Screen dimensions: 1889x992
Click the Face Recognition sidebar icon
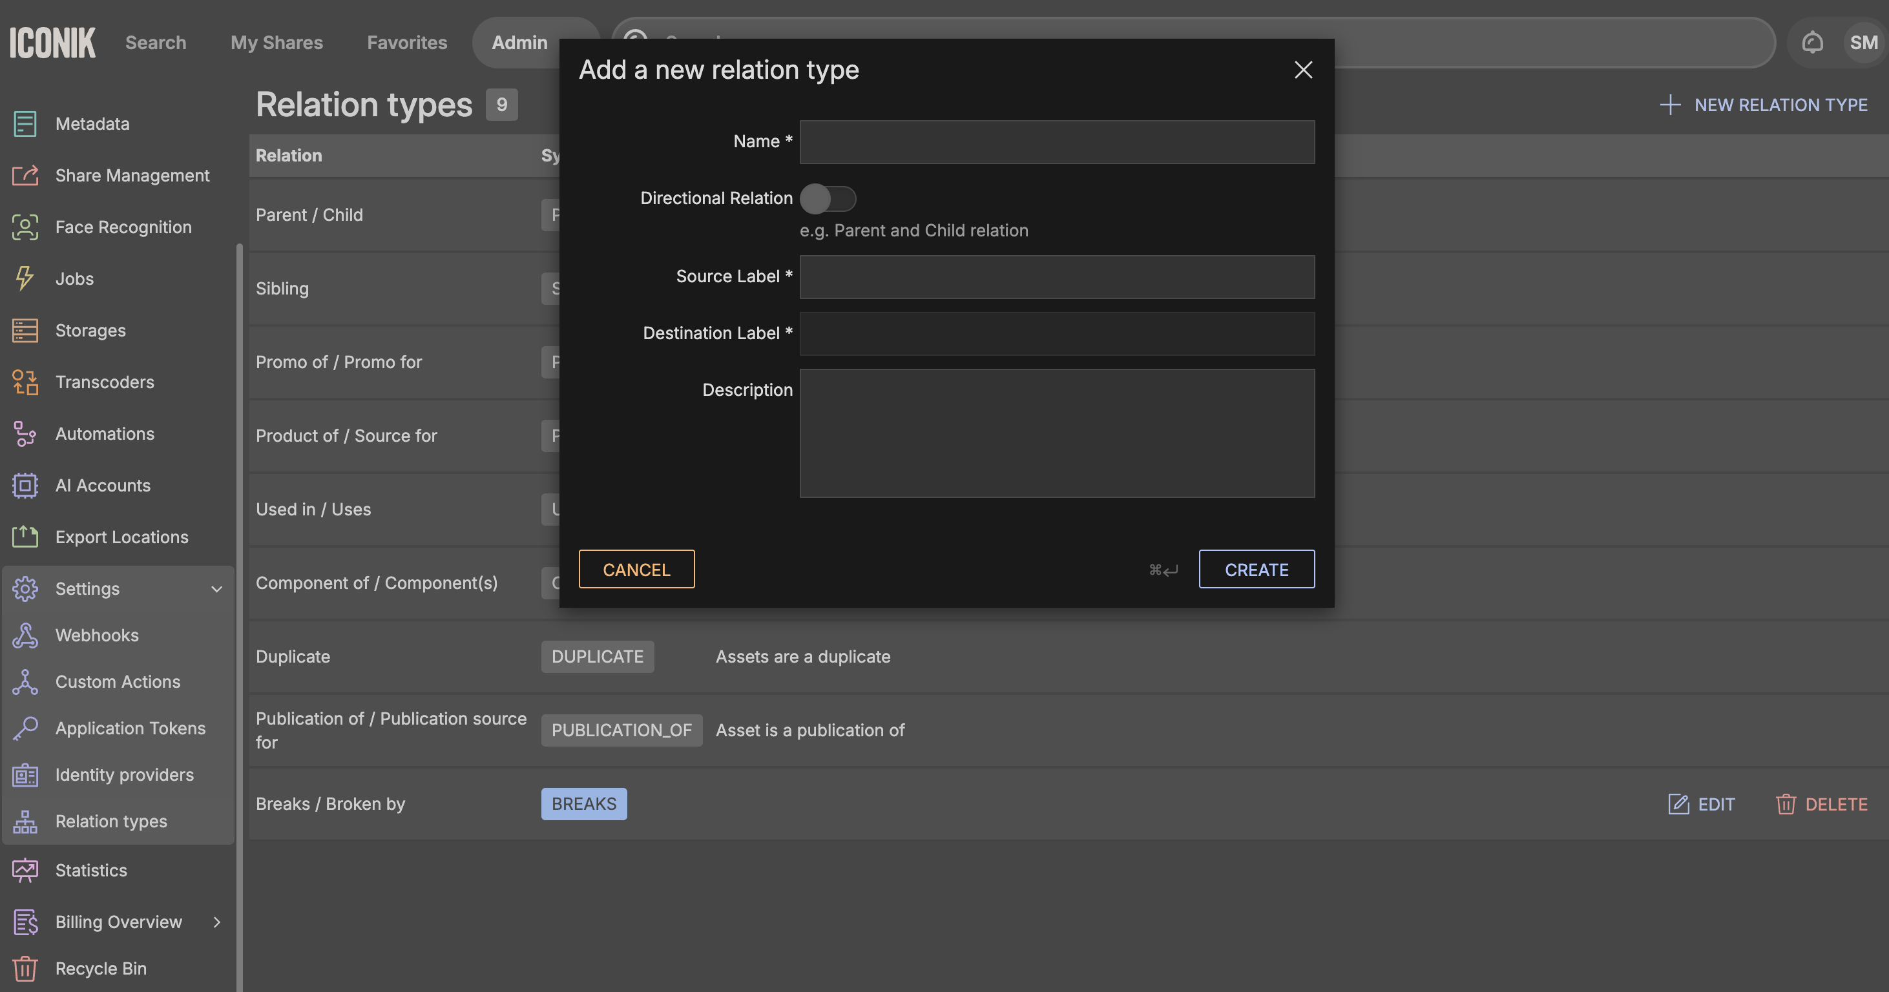25,227
